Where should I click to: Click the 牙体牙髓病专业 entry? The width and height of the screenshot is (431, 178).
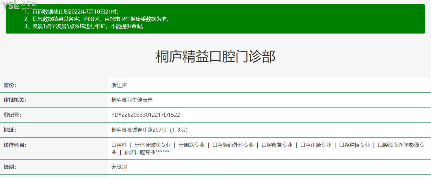point(153,145)
